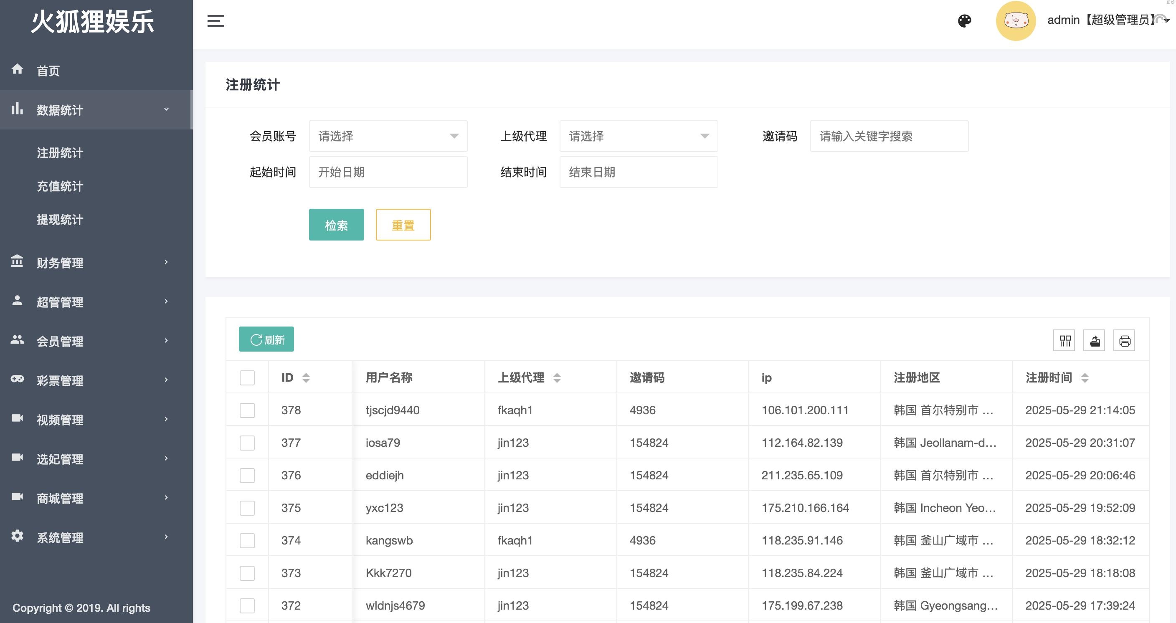Open the 会员账号 dropdown

388,136
